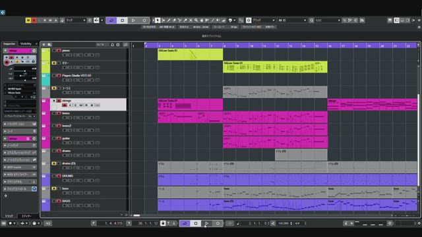
Task: Select the Draw pencil tool
Action: (169, 20)
